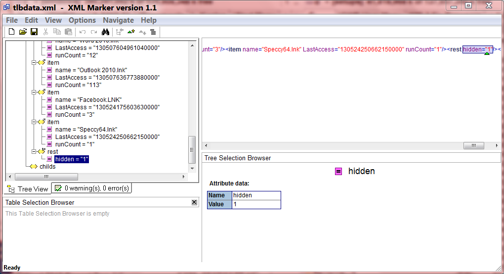The width and height of the screenshot is (504, 274).
Task: Open the warnings and errors tab
Action: click(x=91, y=188)
